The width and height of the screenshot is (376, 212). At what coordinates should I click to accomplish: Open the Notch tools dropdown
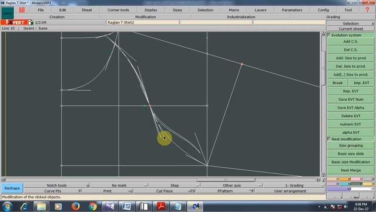point(56,185)
